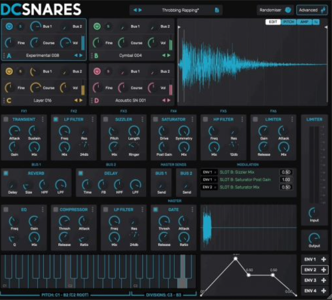The width and height of the screenshot is (332, 300).
Task: Click highlighted piano key in divisions range
Action: tap(183, 271)
